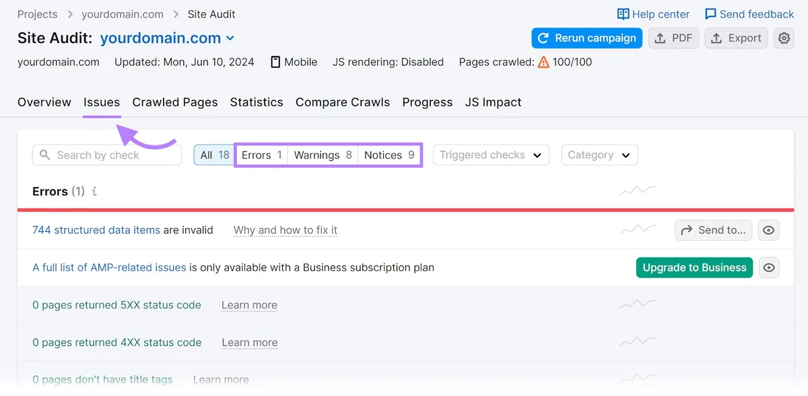Click JS rendering: Disabled text
Screen dimensions: 808x396
point(388,62)
